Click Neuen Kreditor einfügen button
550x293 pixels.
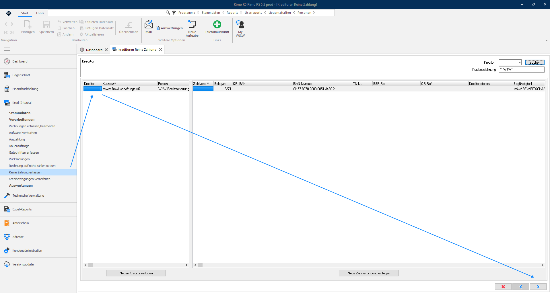(136, 273)
